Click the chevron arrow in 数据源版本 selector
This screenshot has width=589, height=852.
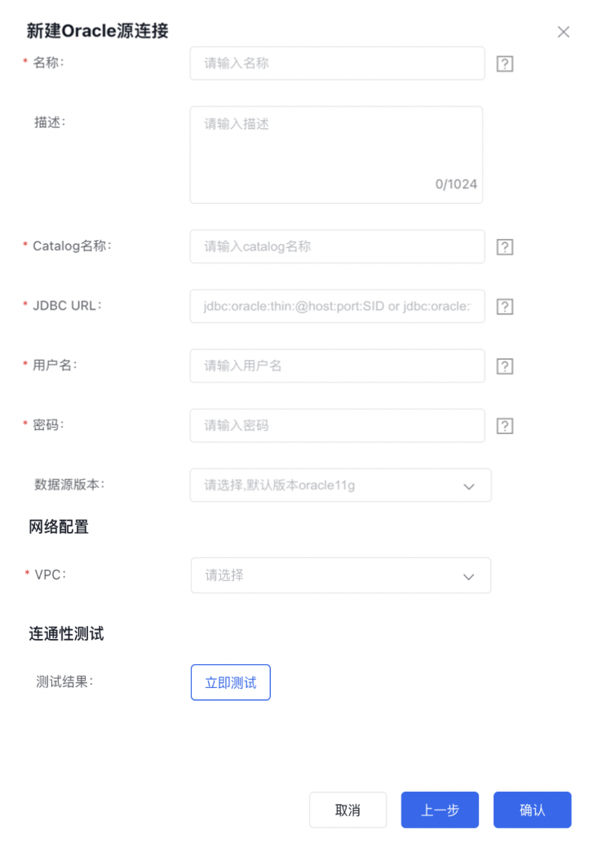(469, 486)
